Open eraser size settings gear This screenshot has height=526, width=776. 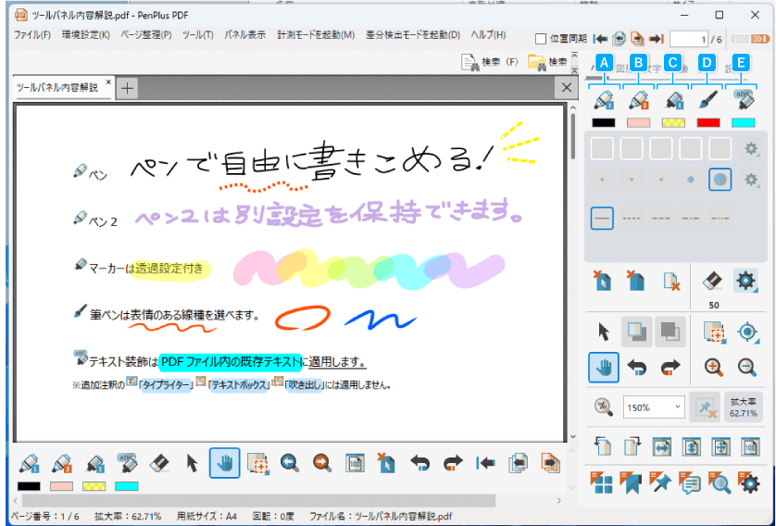745,282
